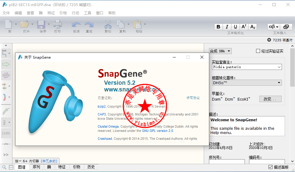Click the 改变... methylation change button
Image resolution: width=295 pixels, height=172 pixels.
[x=270, y=99]
